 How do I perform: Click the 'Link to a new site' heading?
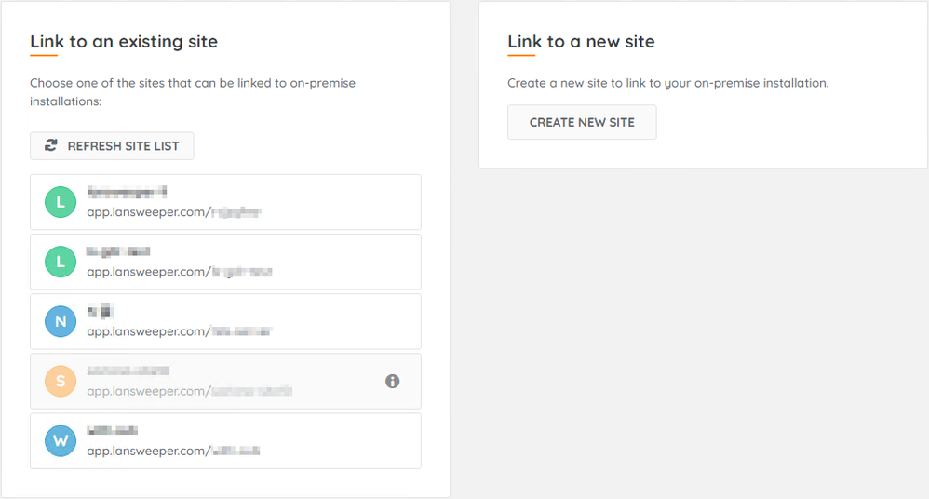pyautogui.click(x=581, y=42)
